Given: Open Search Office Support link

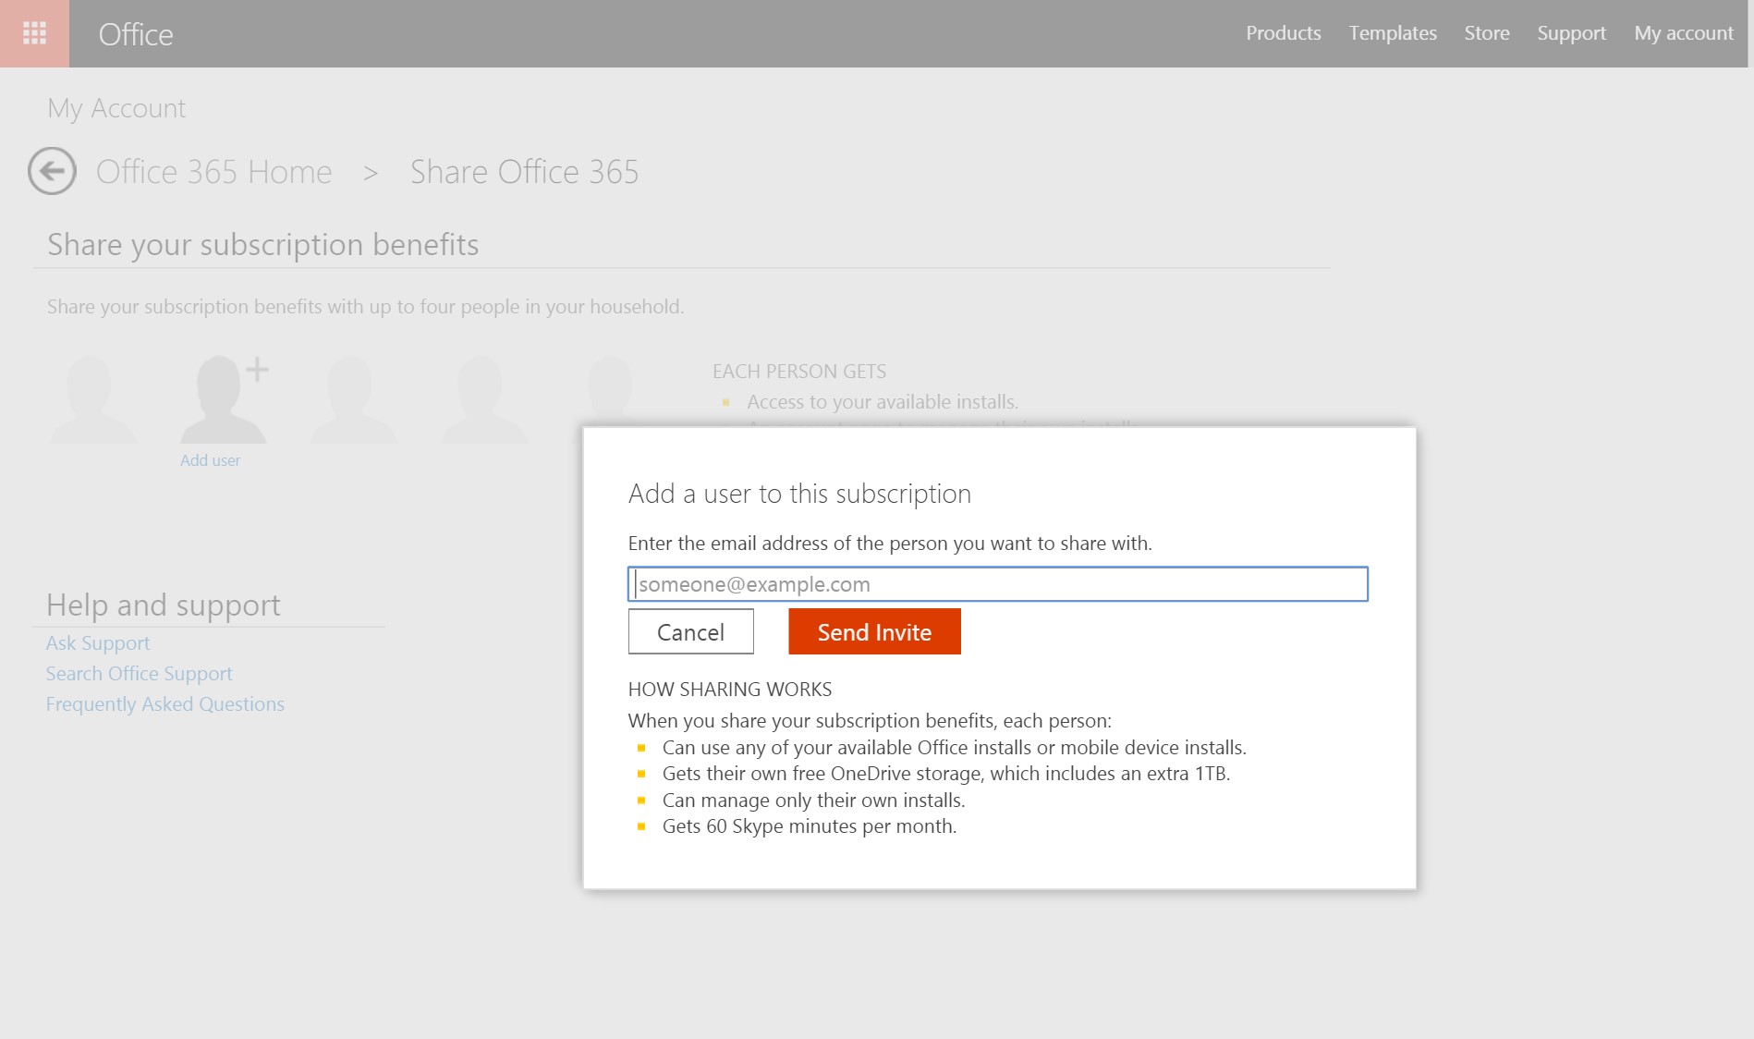Looking at the screenshot, I should 139,674.
